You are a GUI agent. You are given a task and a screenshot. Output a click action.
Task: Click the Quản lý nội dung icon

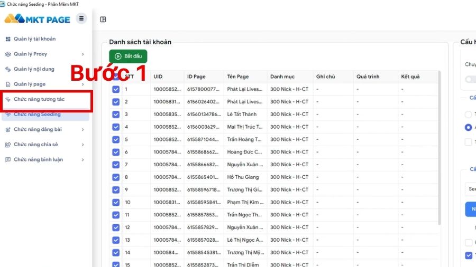[8, 69]
